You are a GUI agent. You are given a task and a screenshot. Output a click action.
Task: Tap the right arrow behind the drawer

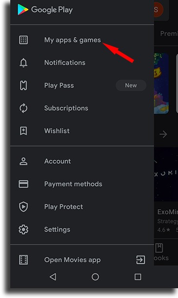[x=163, y=134]
